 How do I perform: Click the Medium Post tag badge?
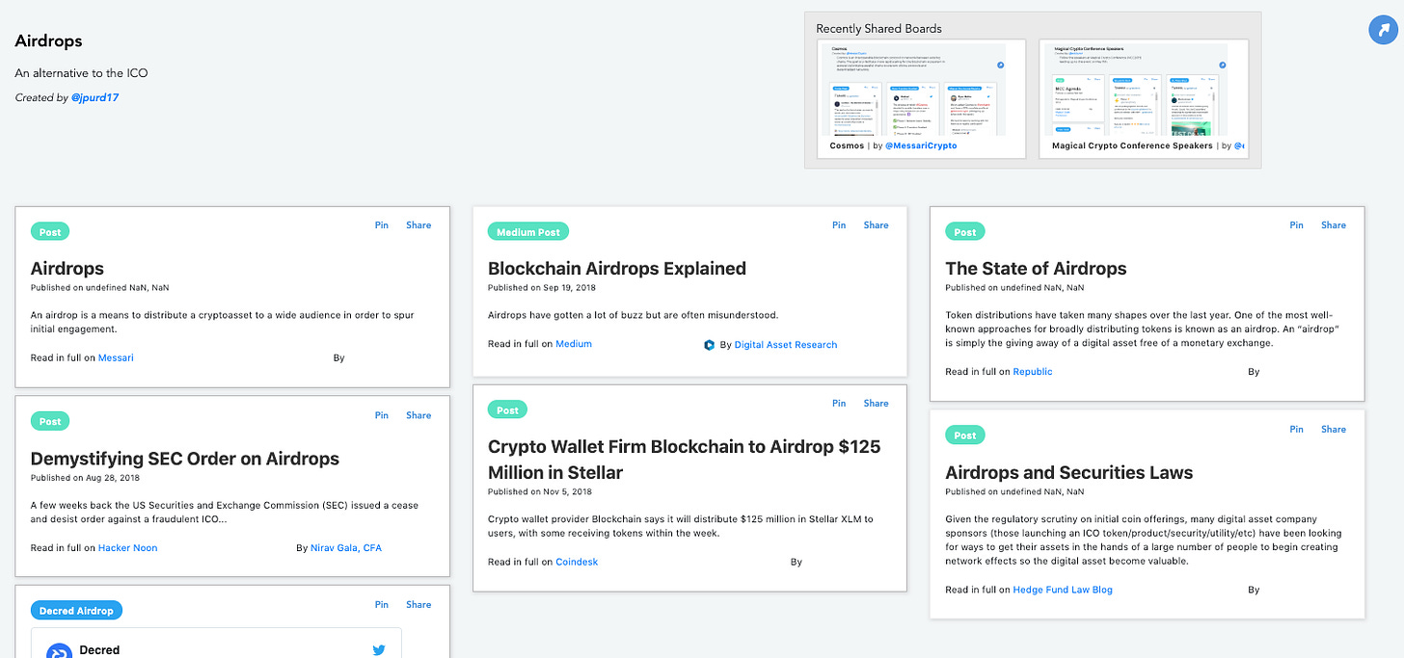[x=527, y=232]
